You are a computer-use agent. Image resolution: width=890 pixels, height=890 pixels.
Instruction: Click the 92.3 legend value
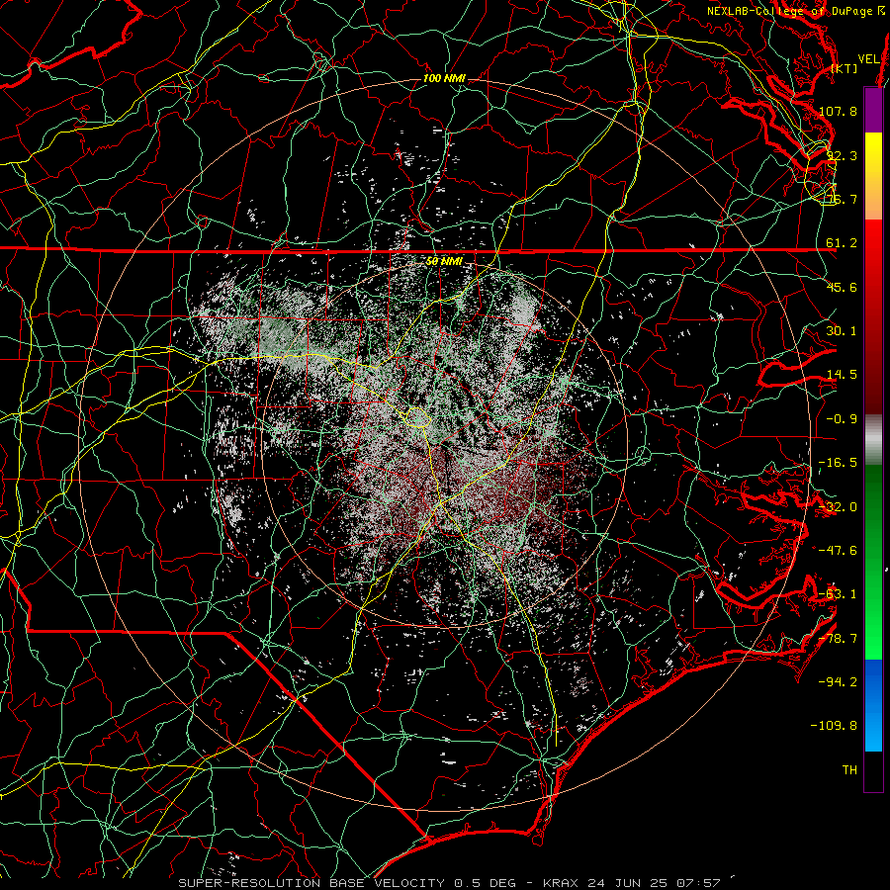842,155
